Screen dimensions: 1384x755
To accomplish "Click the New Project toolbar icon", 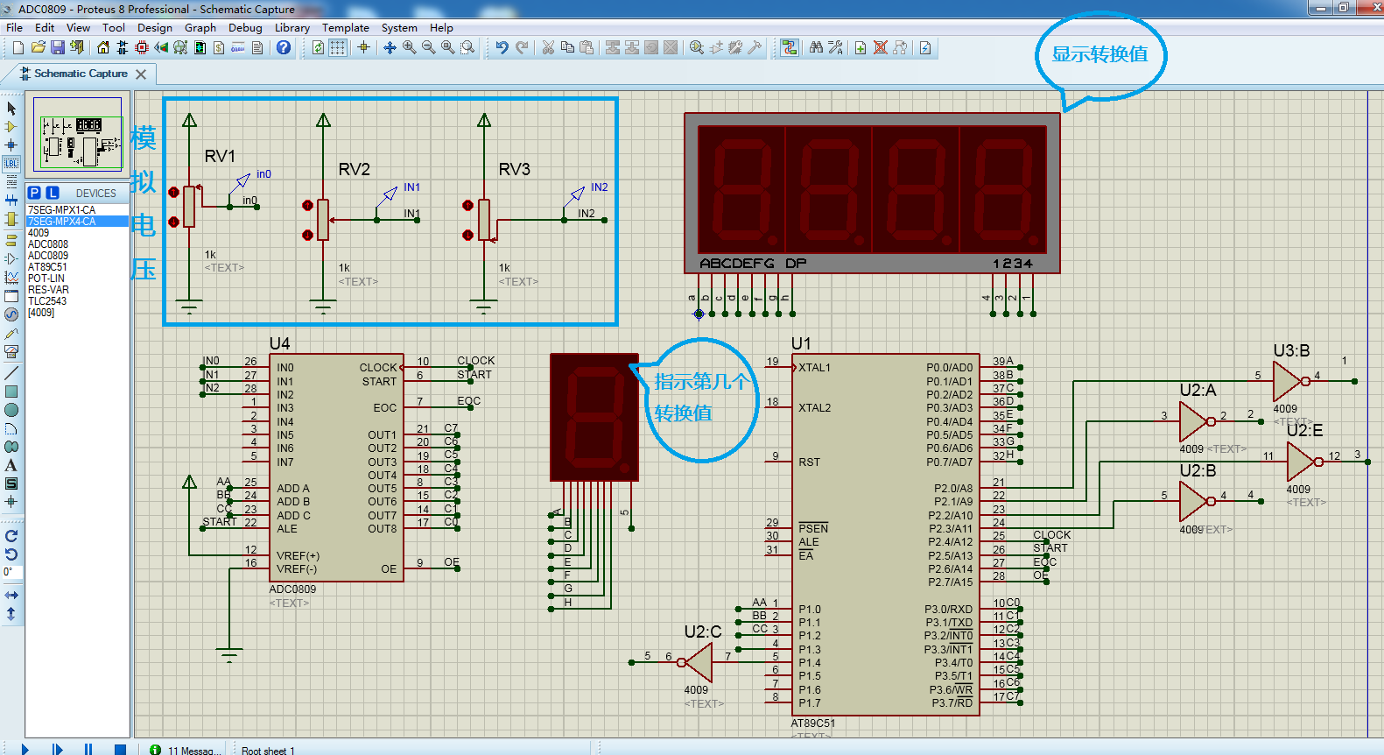I will [18, 47].
